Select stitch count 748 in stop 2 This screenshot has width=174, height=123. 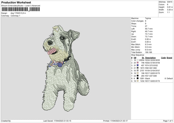coord(143,63)
